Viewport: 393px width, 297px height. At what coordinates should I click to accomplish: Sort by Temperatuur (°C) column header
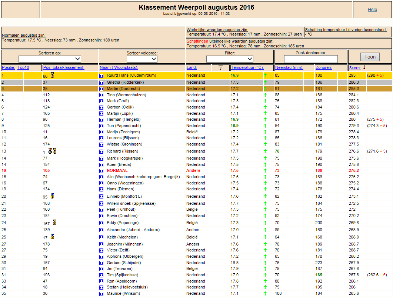coord(247,68)
